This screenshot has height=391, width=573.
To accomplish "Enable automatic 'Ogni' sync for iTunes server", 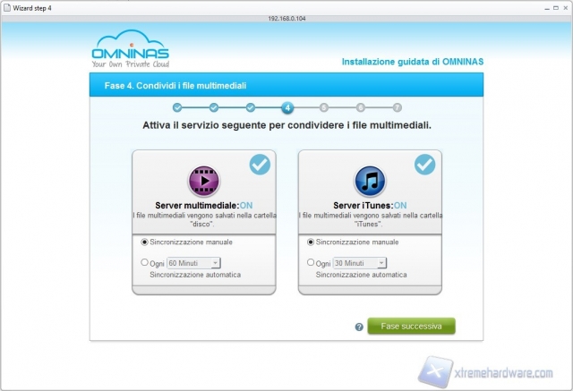I will coord(311,263).
